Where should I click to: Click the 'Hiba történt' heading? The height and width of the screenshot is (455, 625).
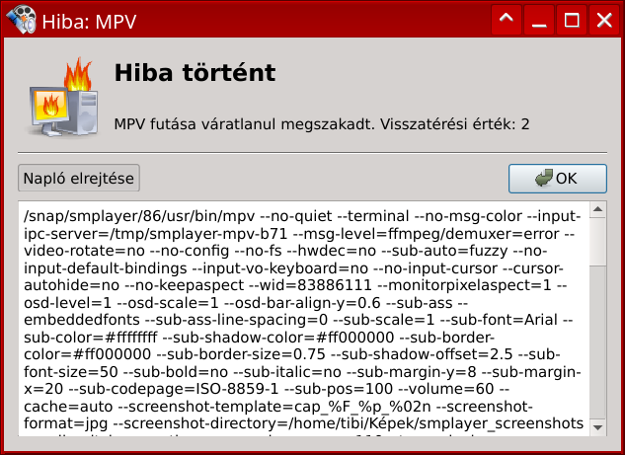[195, 73]
